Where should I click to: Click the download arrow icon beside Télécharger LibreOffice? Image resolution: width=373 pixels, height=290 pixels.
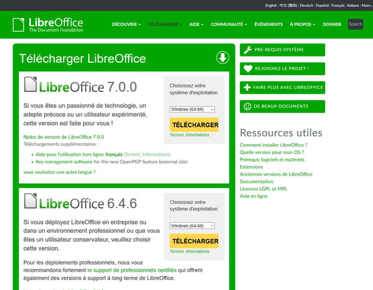[x=223, y=58]
